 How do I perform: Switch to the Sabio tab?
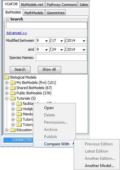tap(84, 5)
